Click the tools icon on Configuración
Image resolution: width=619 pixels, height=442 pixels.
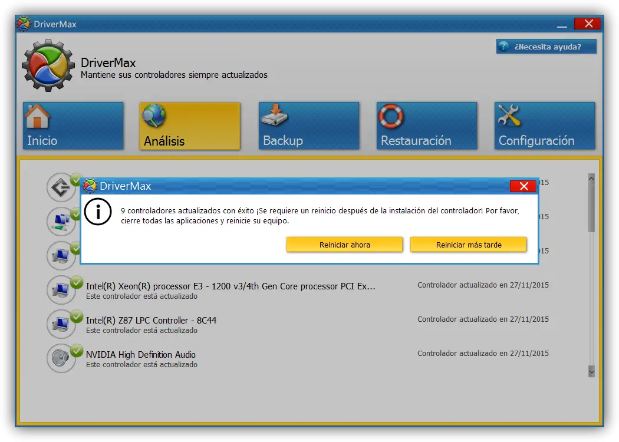(x=509, y=116)
